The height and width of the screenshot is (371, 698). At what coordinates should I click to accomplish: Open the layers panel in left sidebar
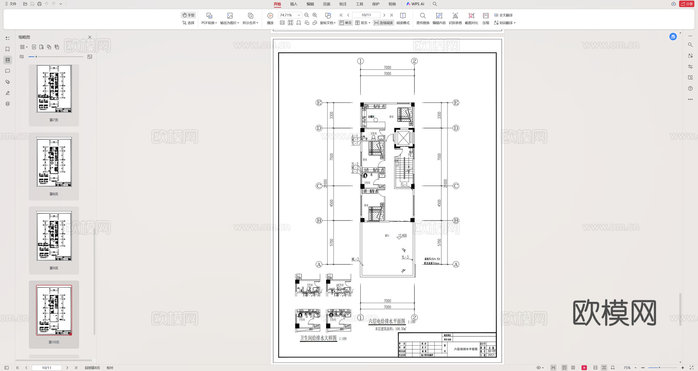pyautogui.click(x=7, y=104)
